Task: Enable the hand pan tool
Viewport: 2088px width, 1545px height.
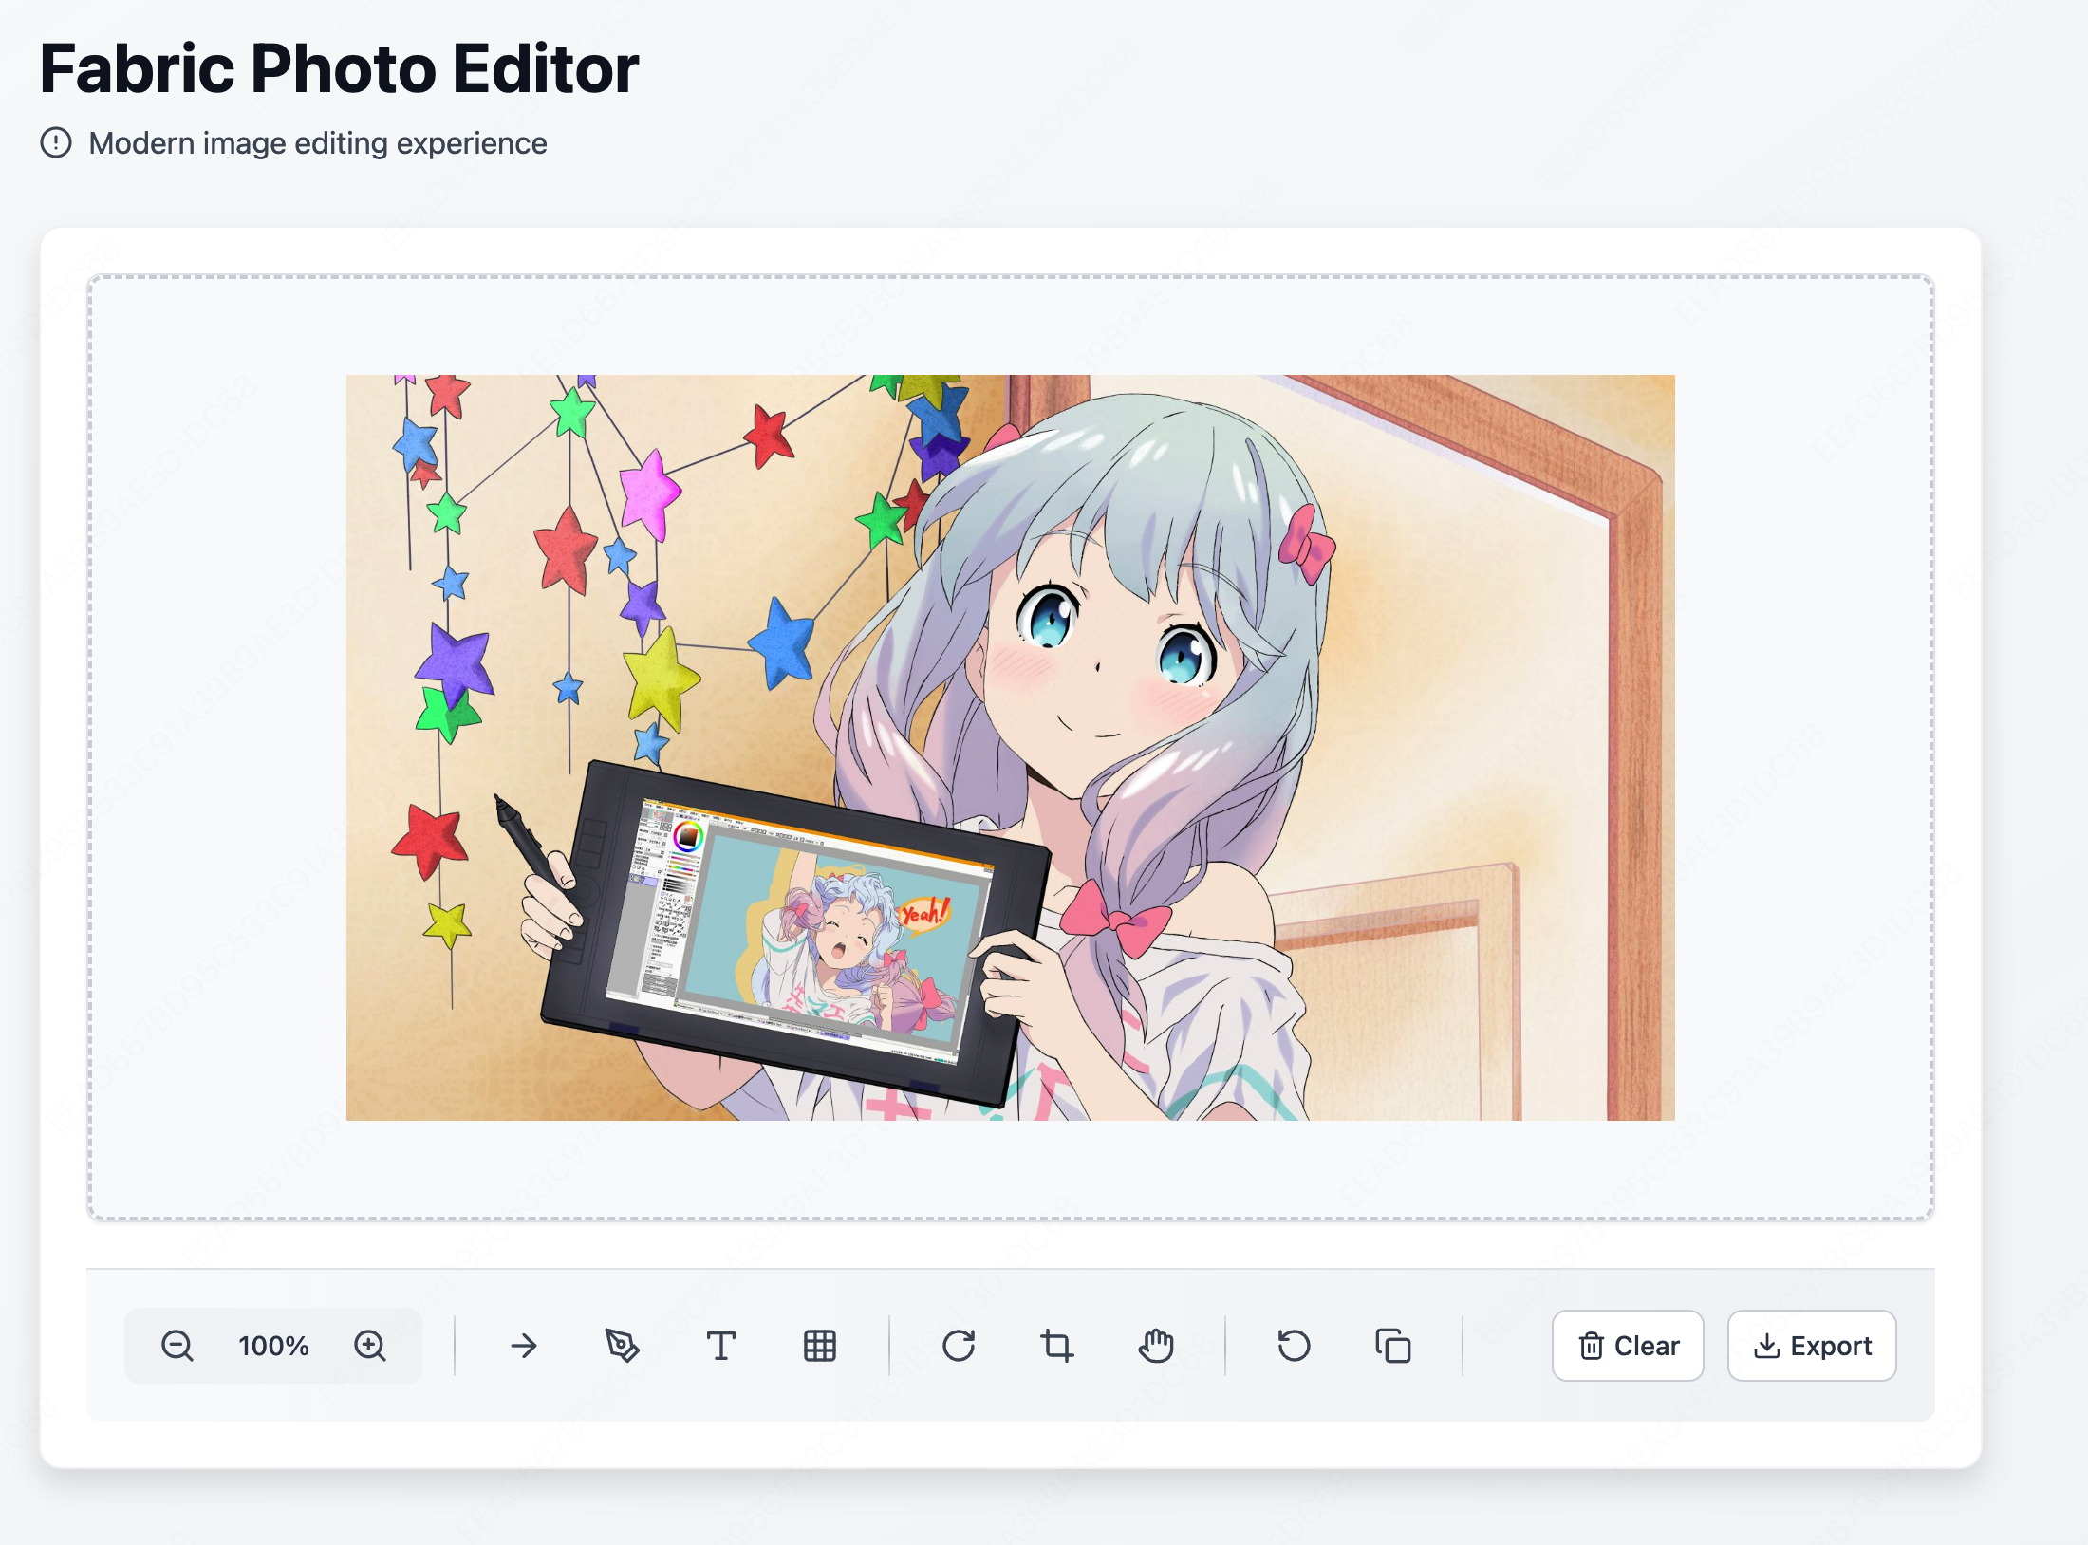Action: [x=1156, y=1346]
